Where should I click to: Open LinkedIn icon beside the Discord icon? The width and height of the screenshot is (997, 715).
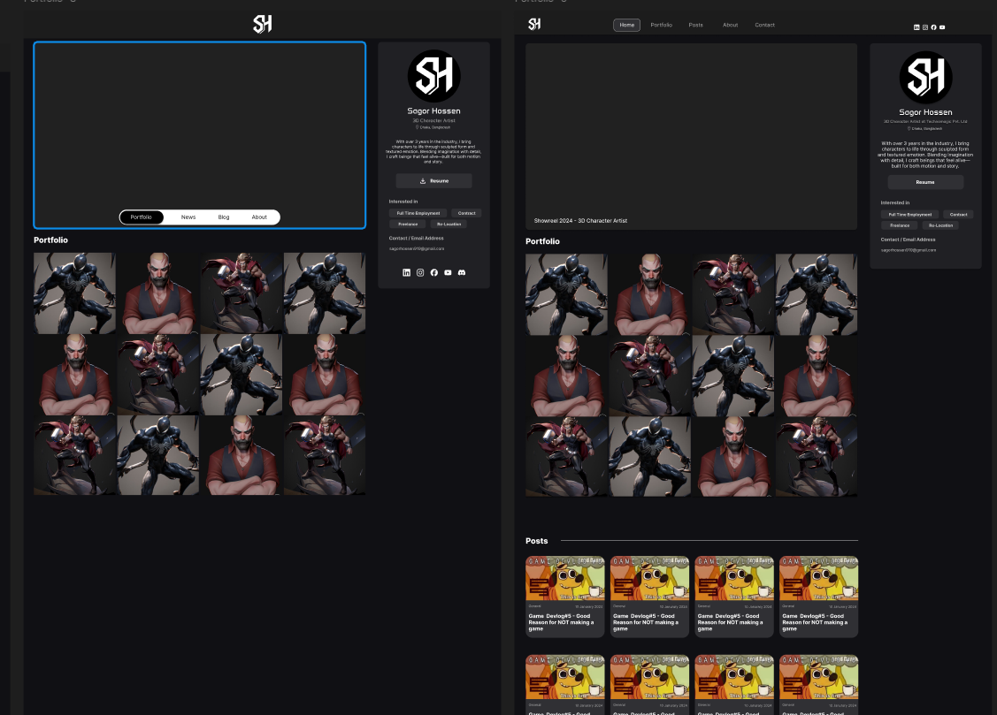pyautogui.click(x=407, y=272)
